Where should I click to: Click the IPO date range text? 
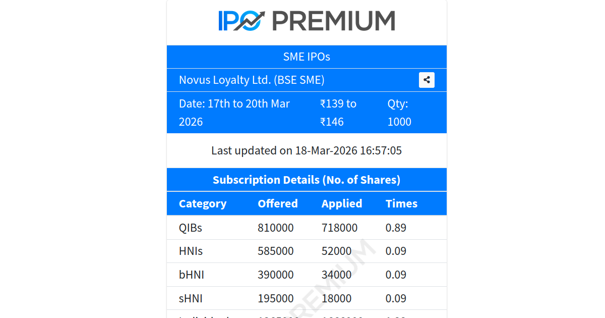[x=234, y=113]
